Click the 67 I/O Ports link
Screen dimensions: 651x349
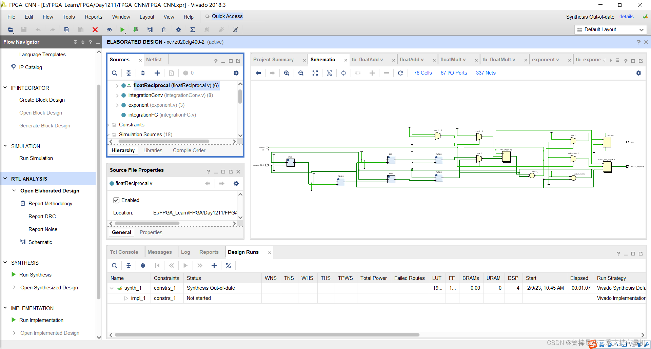(454, 73)
